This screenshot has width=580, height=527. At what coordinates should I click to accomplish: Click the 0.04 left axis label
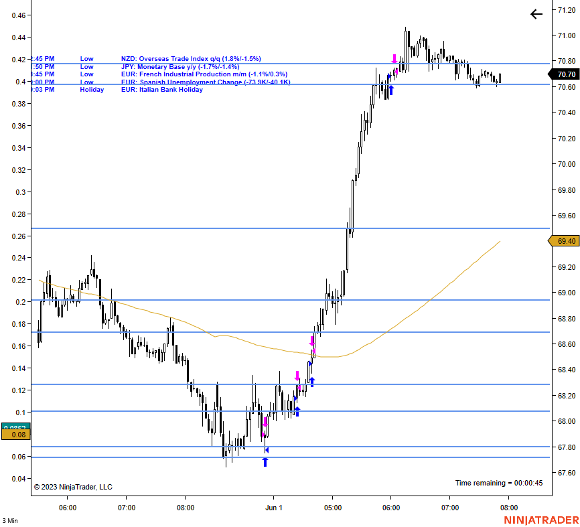point(19,479)
